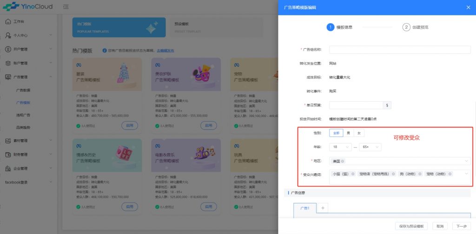The width and height of the screenshot is (476, 234).
Task: Expand 素材管理 sidebar menu
Action: tap(51, 141)
